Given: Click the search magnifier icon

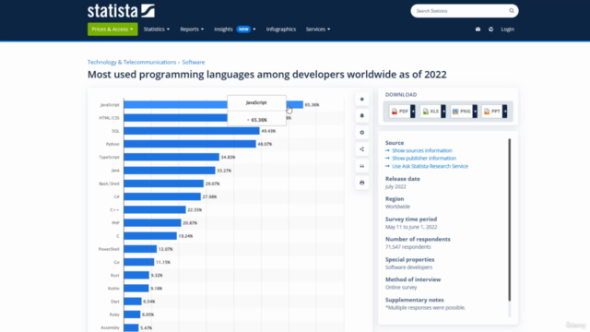Looking at the screenshot, I should point(512,10).
